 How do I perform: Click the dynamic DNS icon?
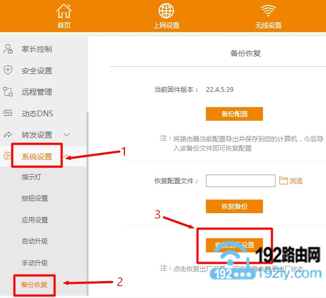[8, 113]
